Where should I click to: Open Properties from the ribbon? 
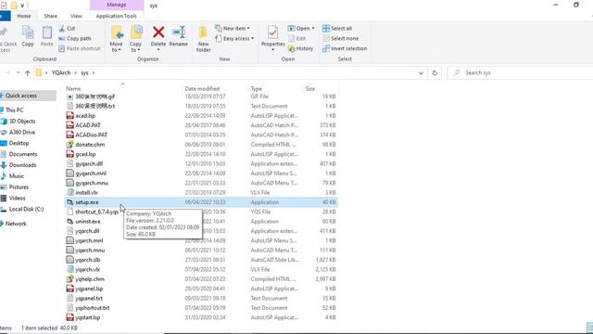[272, 37]
